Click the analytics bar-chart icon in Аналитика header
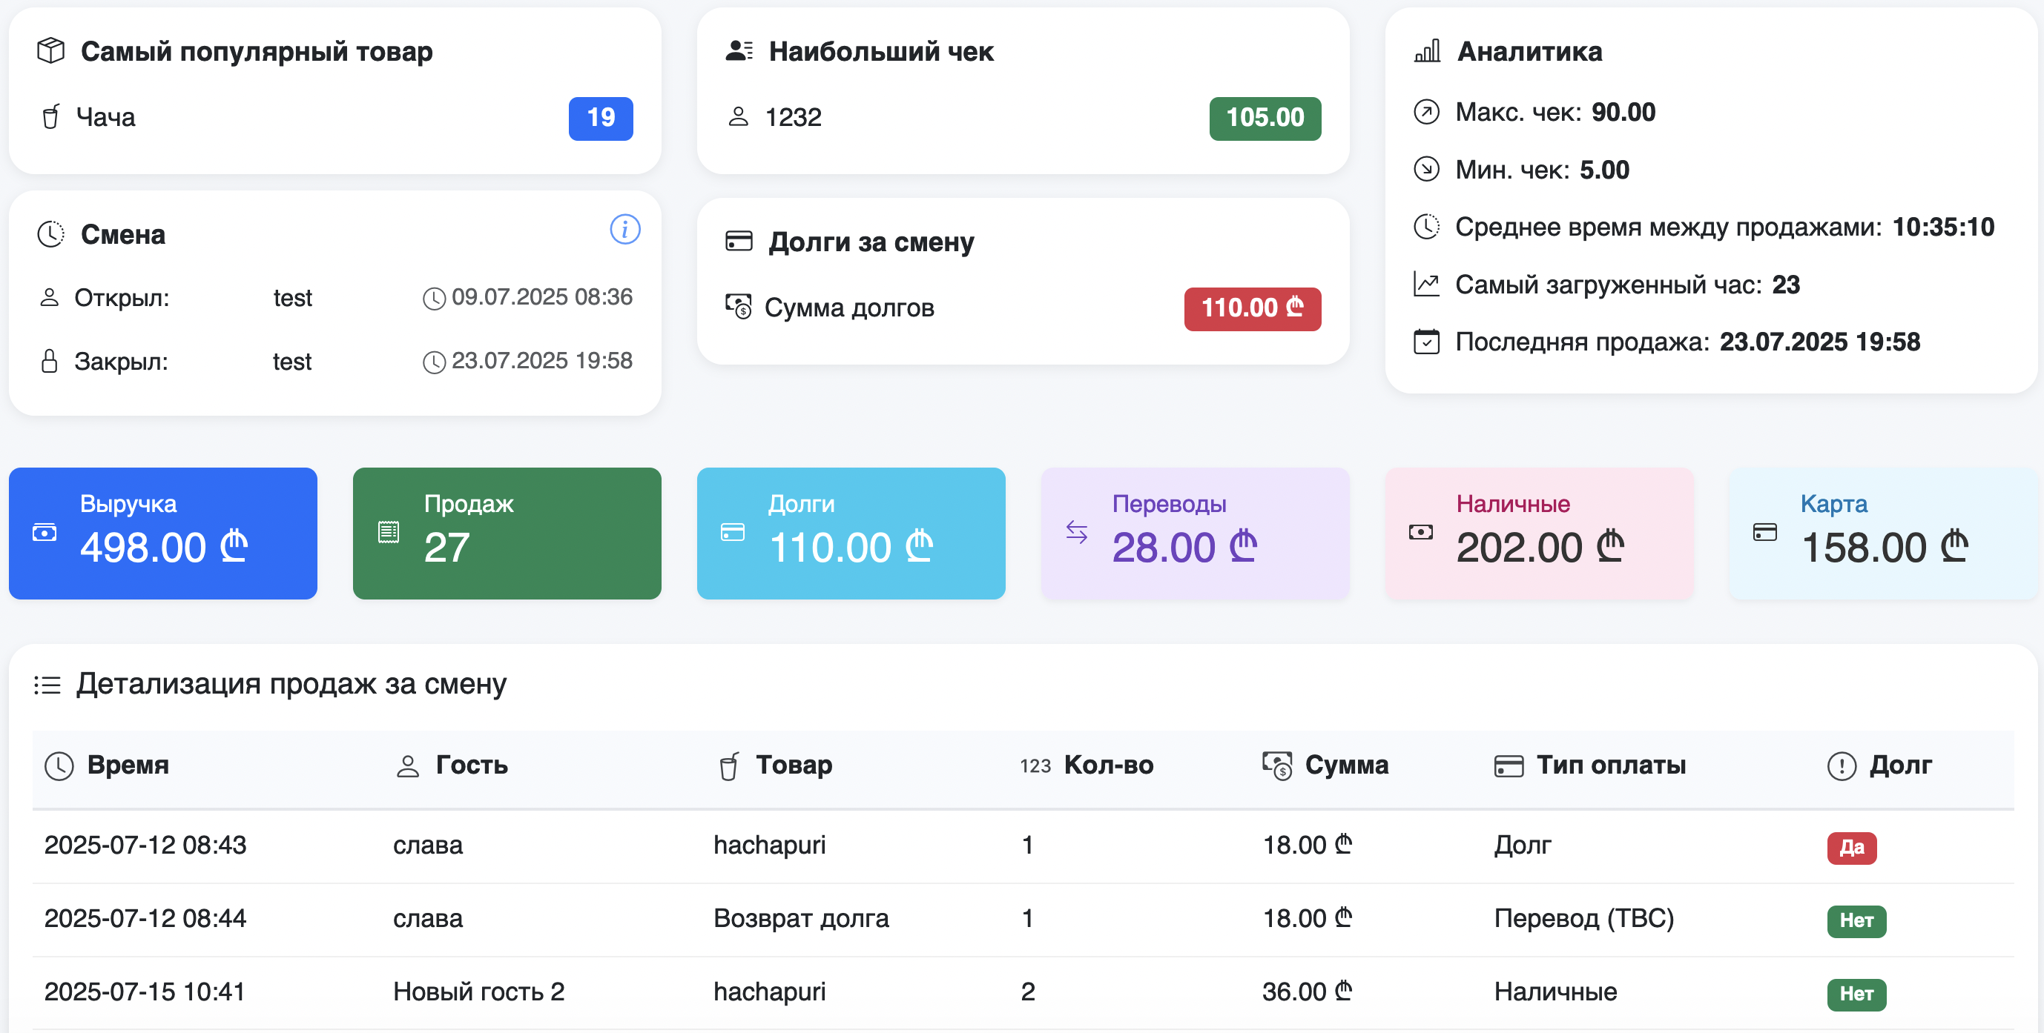The width and height of the screenshot is (2044, 1033). click(1426, 52)
